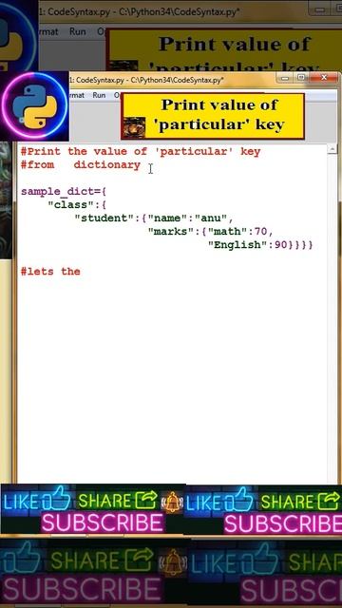
Task: Click the bright left pink SUBSCRIBE button
Action: (103, 522)
